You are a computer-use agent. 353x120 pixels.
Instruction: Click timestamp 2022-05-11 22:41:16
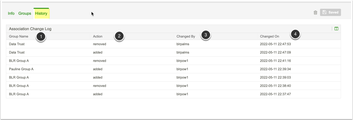(x=275, y=61)
